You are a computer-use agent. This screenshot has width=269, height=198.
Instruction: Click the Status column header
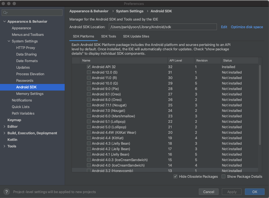[239, 60]
